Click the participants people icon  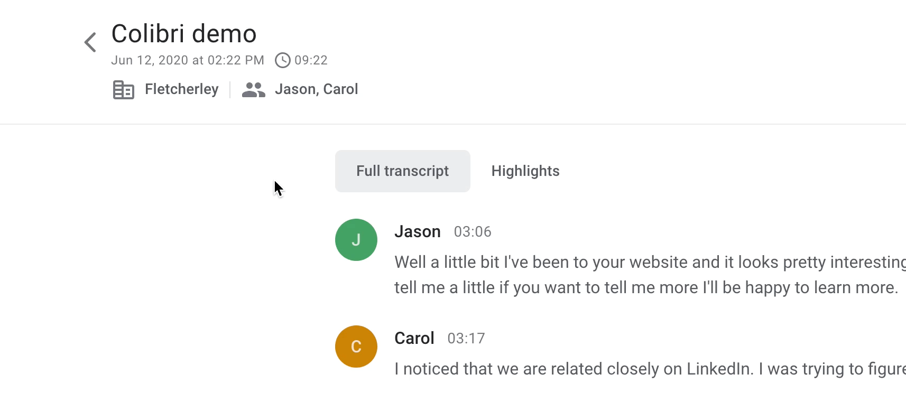point(254,90)
